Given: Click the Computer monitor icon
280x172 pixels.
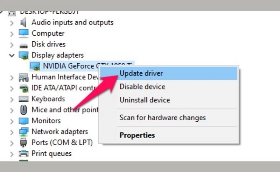Looking at the screenshot, I should click(x=23, y=33).
